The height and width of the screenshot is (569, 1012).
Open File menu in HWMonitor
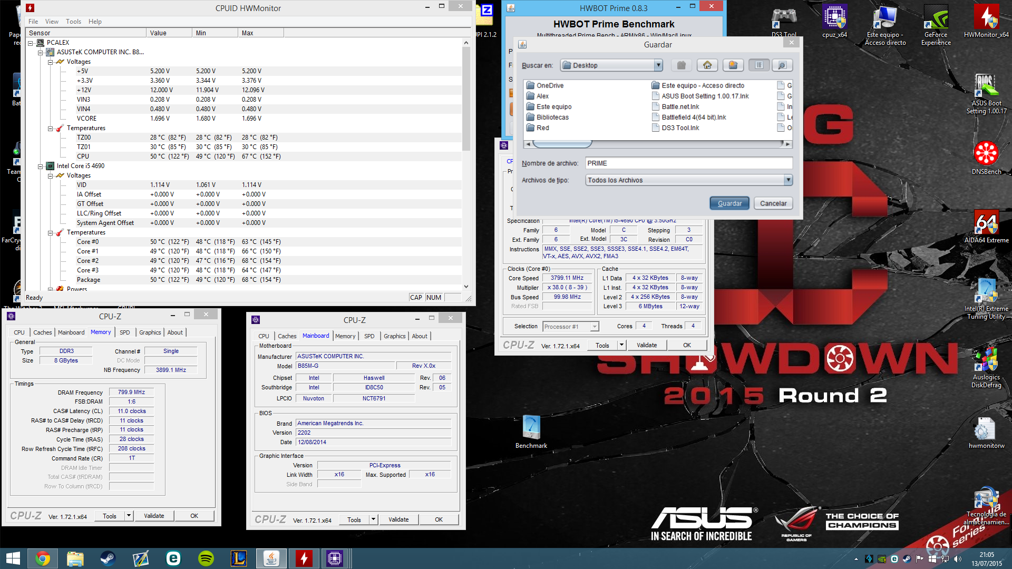tap(33, 22)
